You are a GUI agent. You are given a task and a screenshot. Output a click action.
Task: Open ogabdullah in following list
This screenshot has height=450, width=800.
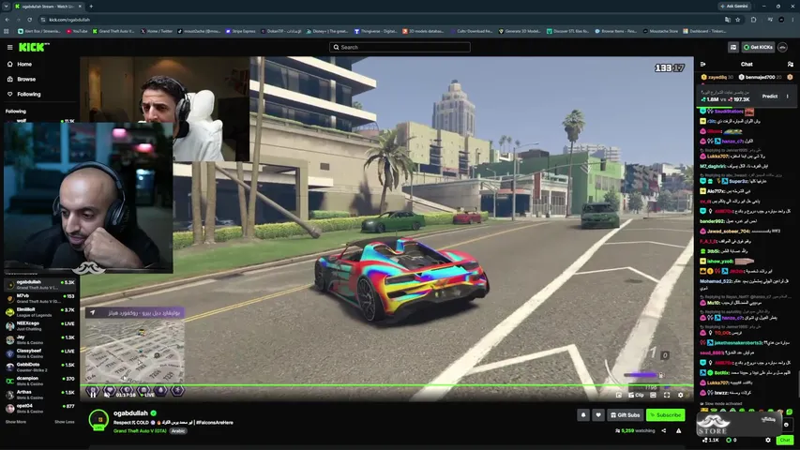pos(39,284)
